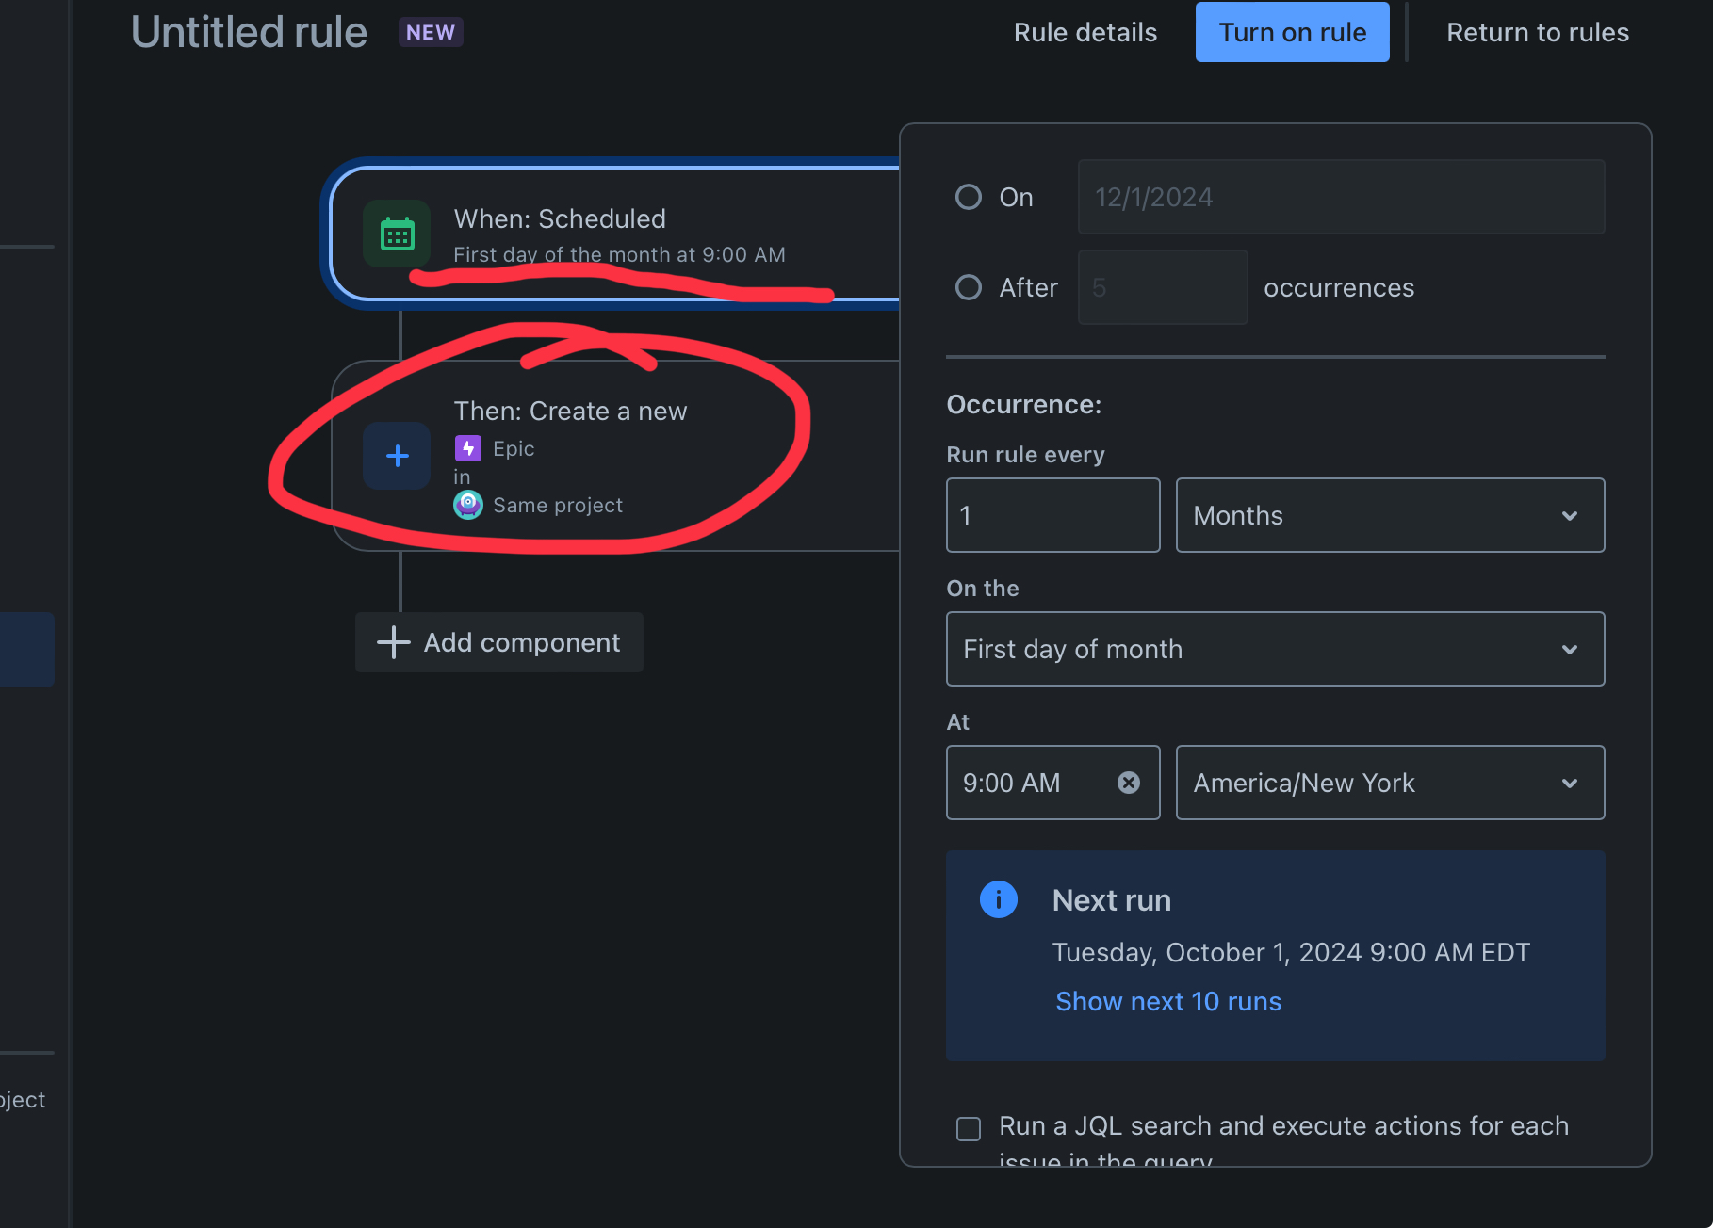
Task: Open the First day of month dropdown
Action: [x=1274, y=649]
